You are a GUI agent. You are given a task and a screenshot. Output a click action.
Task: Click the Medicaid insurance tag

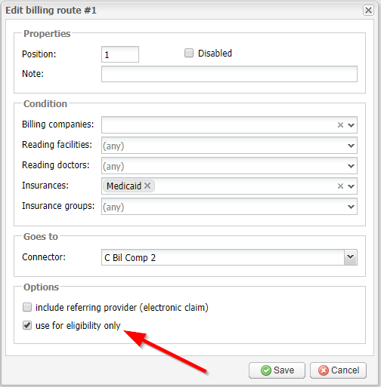coord(124,186)
